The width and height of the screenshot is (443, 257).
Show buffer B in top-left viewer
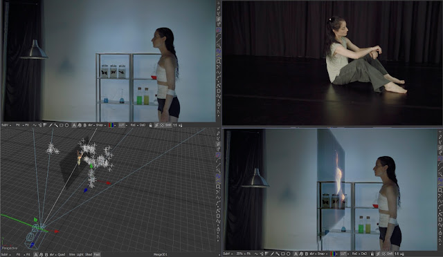tap(84, 125)
